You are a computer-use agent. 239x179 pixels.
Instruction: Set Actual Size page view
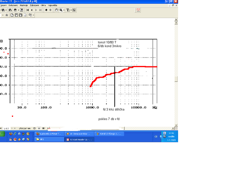pyautogui.click(x=12, y=15)
